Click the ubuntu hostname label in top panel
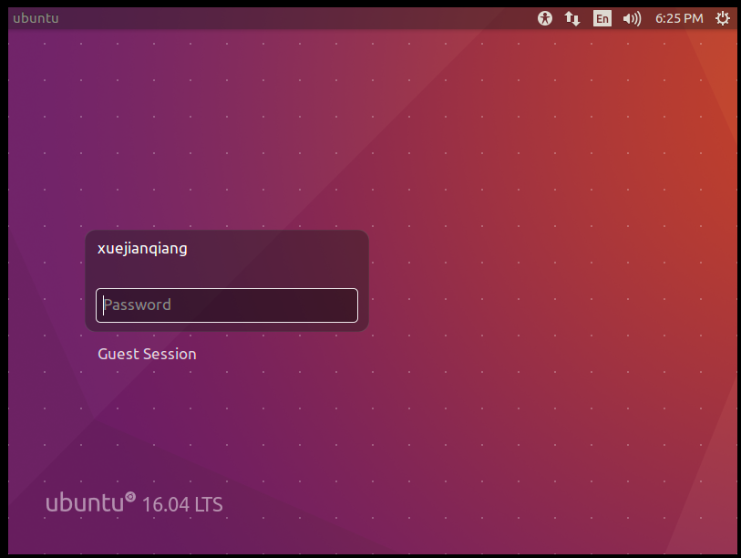 (36, 18)
